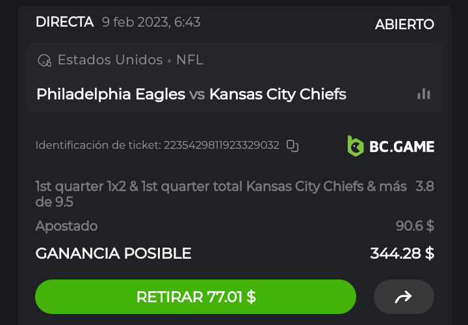Click the 3.8 odds value
The height and width of the screenshot is (325, 468).
(424, 187)
